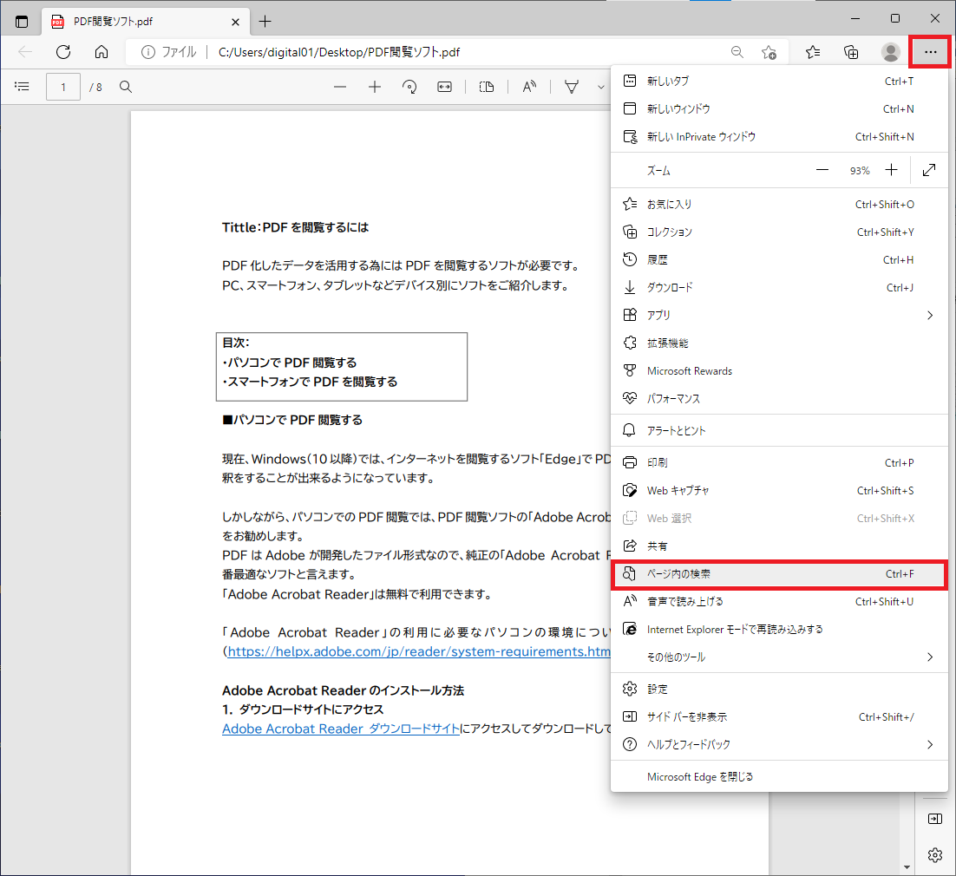
Task: Rotate the PDF page
Action: [x=409, y=88]
